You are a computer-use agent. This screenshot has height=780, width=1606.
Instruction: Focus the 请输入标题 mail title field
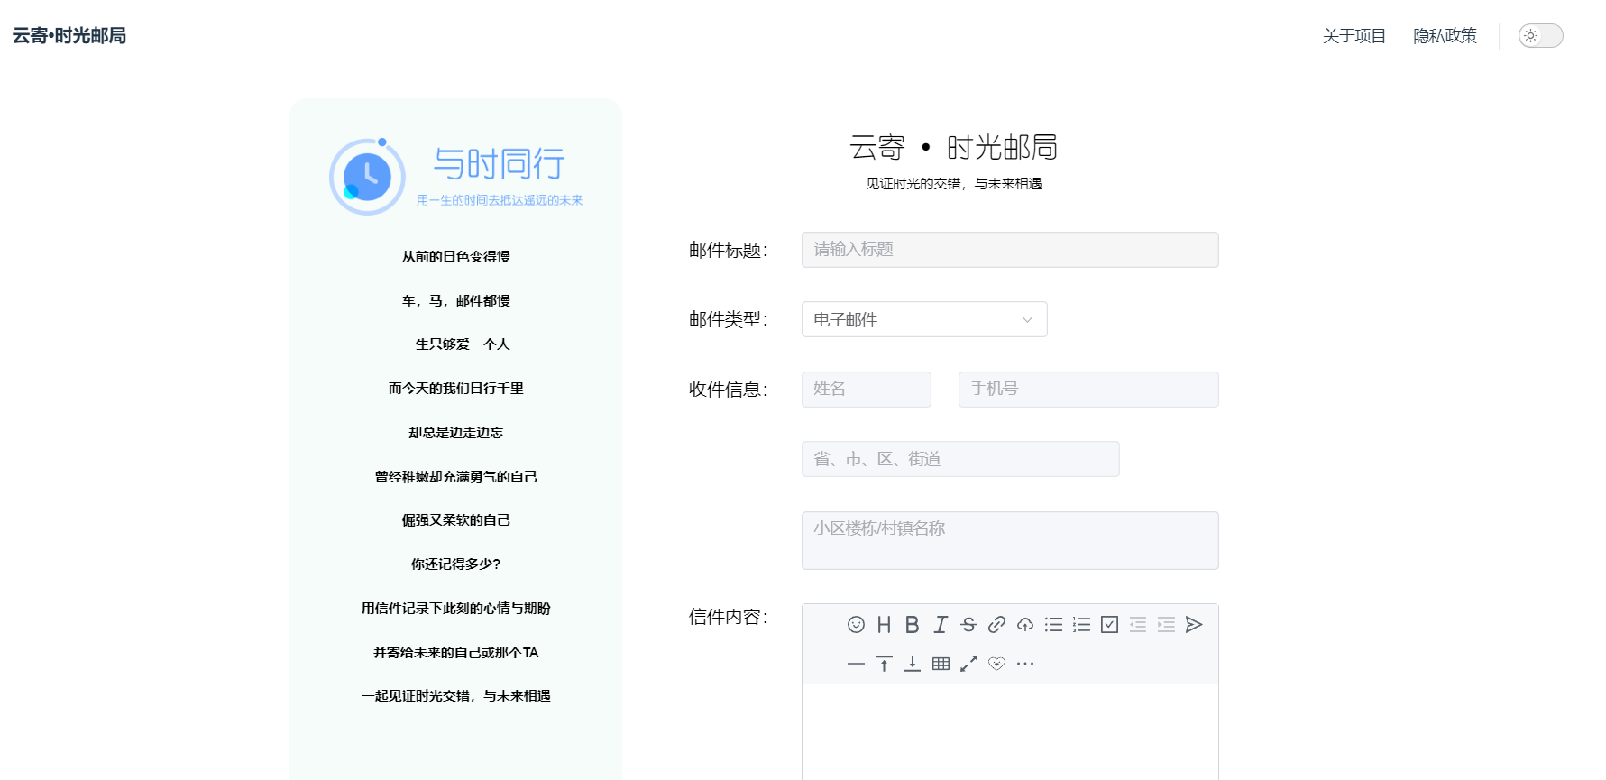pyautogui.click(x=1010, y=250)
